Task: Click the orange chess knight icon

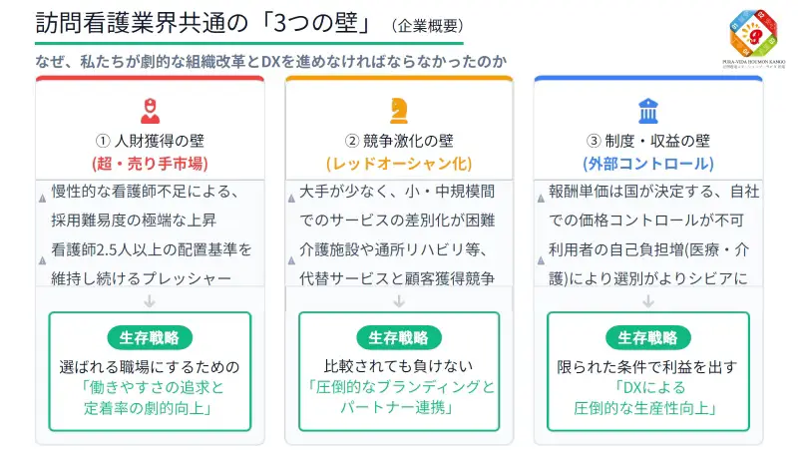Action: (x=399, y=111)
